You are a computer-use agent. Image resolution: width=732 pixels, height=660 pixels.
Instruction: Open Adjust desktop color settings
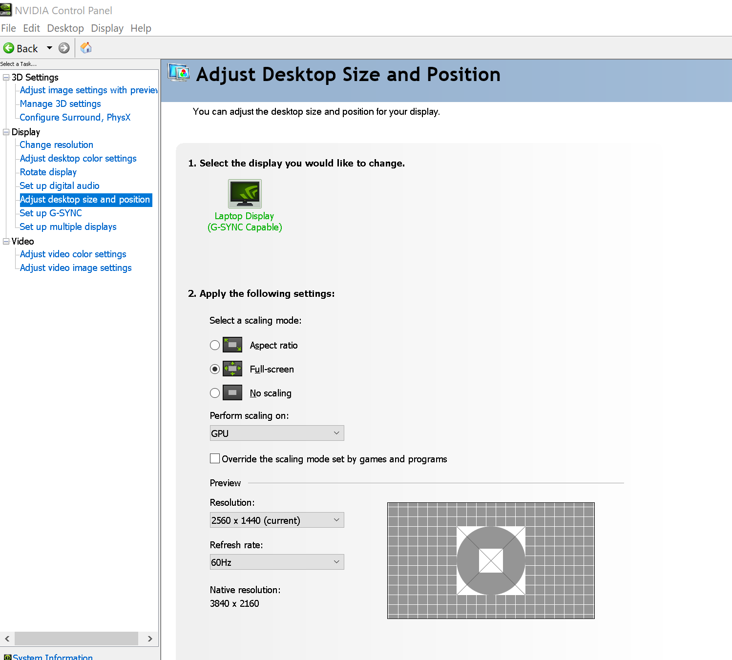point(78,159)
